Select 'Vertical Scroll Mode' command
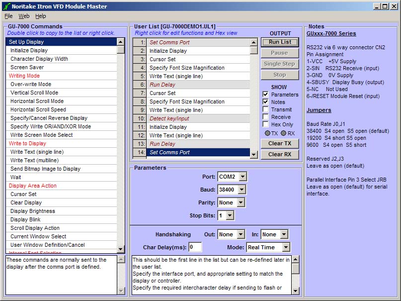Image resolution: width=401 pixels, height=301 pixels. pyautogui.click(x=61, y=93)
